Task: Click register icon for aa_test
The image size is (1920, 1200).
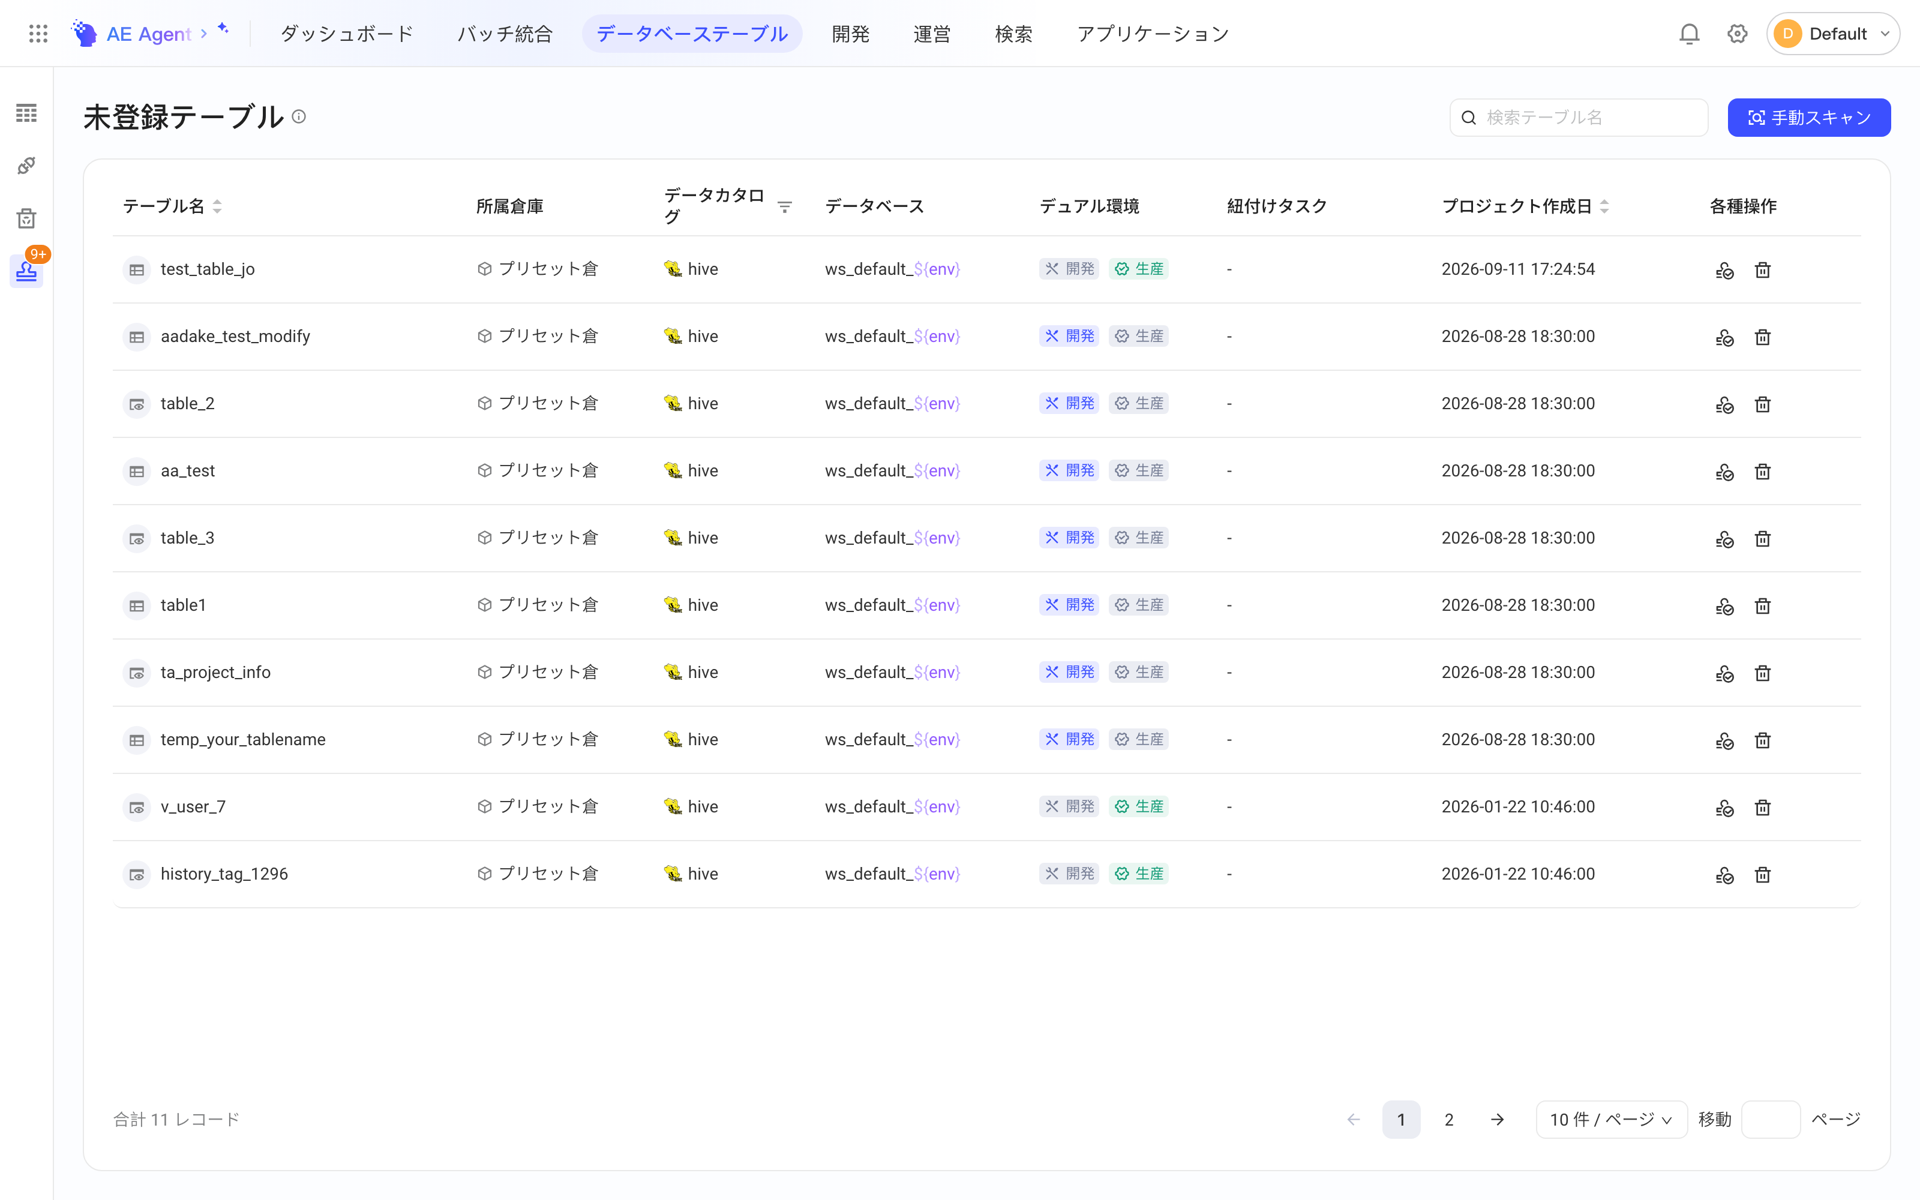Action: point(1724,472)
